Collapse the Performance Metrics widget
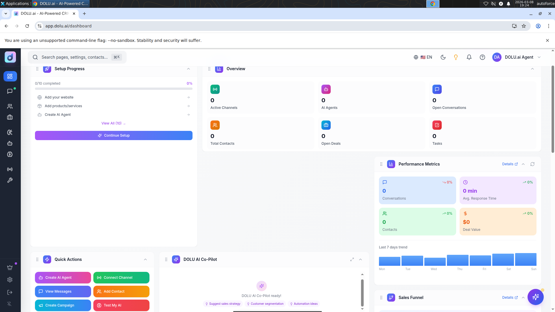Screen dimensions: 555x312 [523, 164]
